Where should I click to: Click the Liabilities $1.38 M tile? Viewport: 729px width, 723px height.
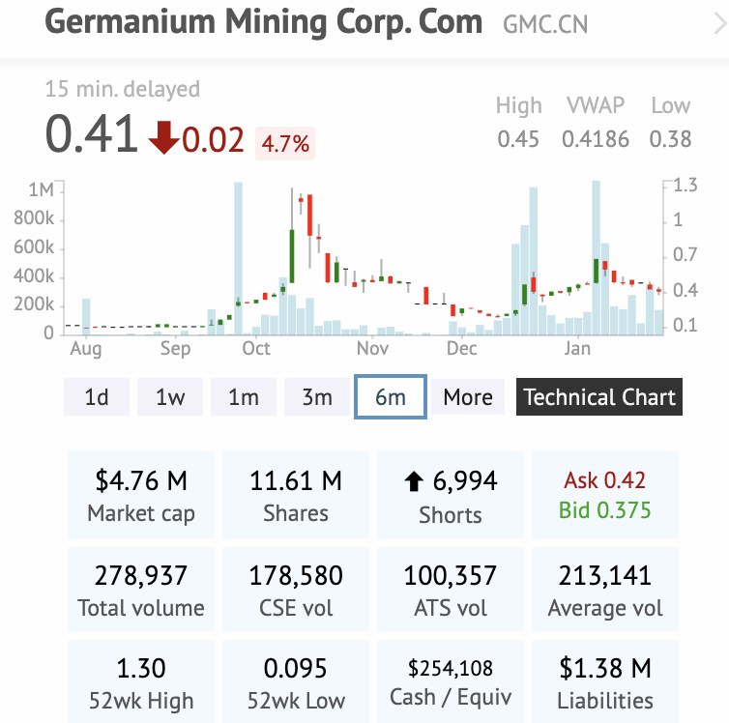click(x=605, y=682)
